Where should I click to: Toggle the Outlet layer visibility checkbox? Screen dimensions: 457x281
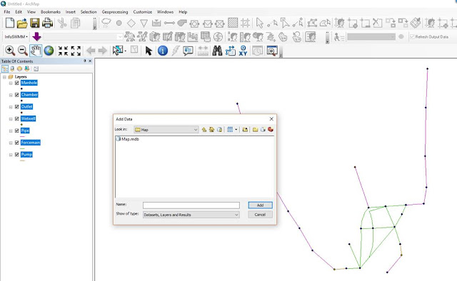tap(17, 107)
